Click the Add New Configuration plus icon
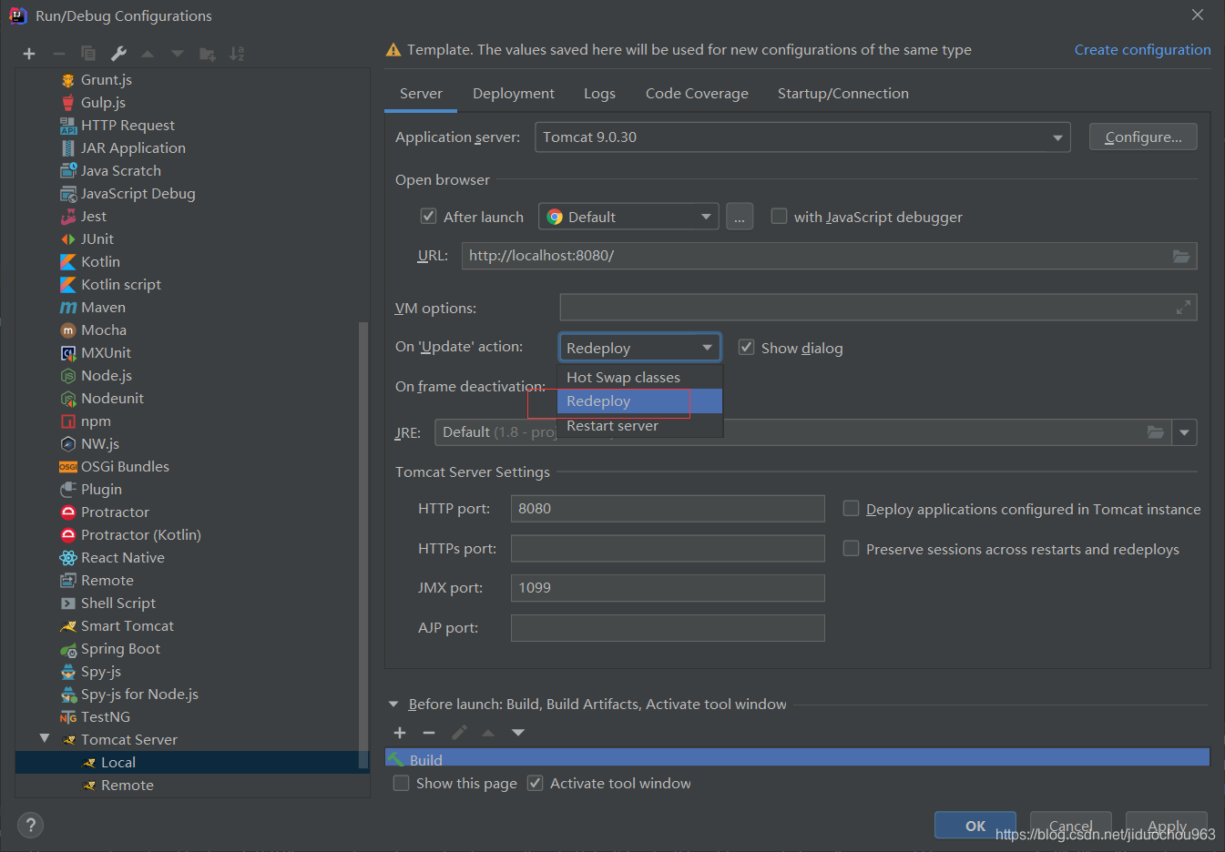 tap(29, 55)
